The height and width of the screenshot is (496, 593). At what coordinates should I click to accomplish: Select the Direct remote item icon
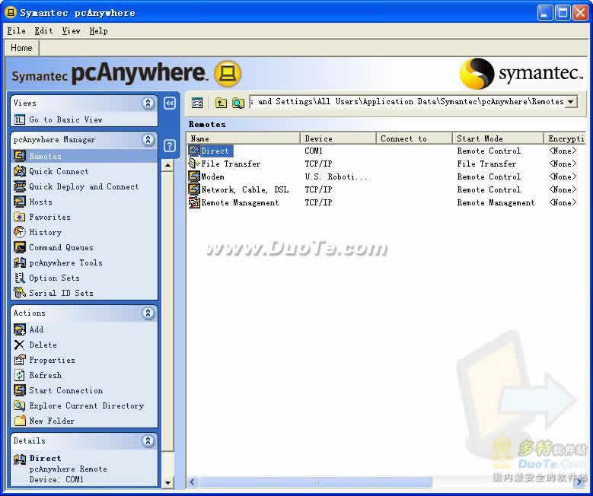coord(194,151)
